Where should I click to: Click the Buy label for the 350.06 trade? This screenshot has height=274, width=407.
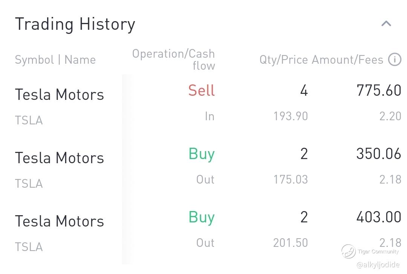[x=202, y=154]
